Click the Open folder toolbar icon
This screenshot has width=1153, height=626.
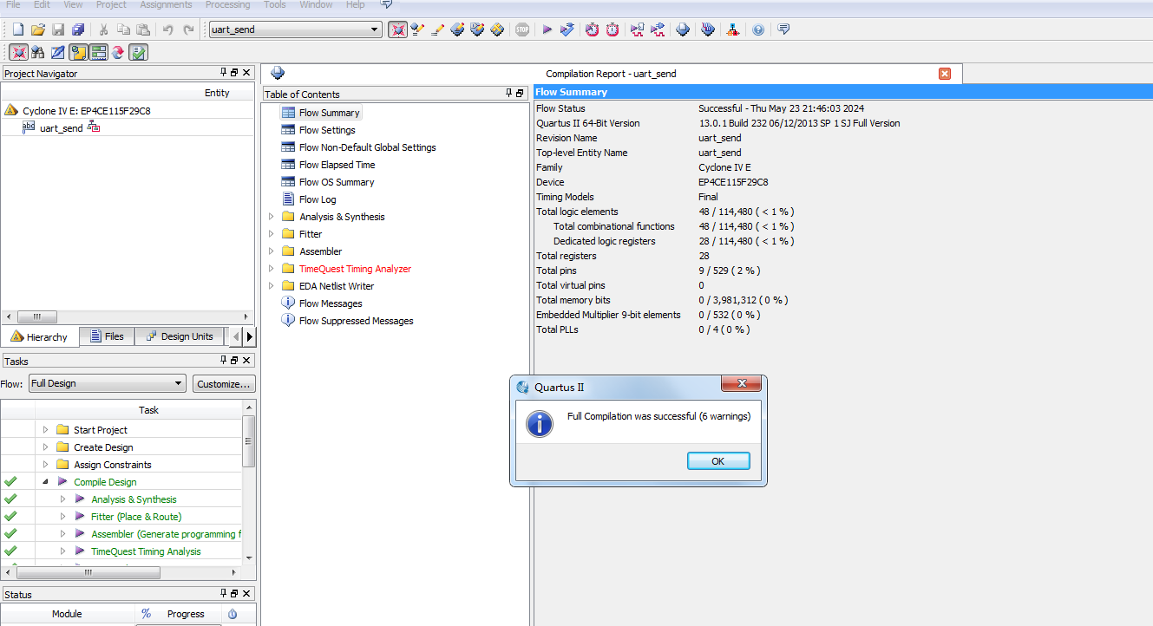click(x=37, y=29)
